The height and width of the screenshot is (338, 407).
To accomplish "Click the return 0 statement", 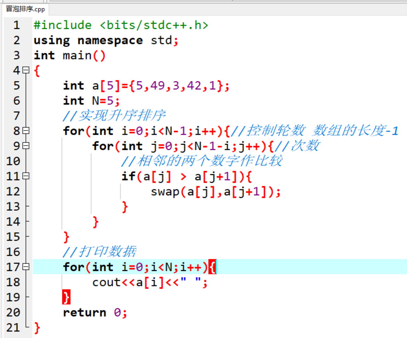I will 95,313.
